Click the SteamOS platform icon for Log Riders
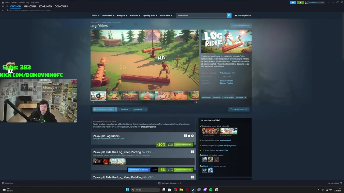This screenshot has width=344, height=193. point(192,136)
